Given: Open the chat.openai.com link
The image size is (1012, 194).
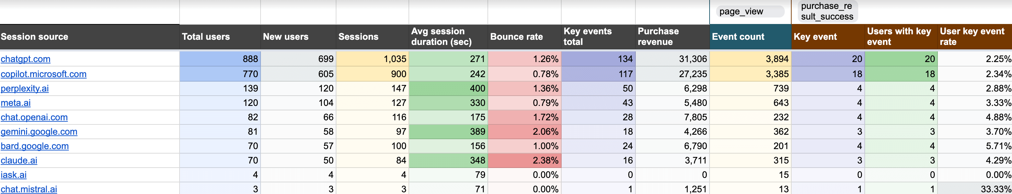Looking at the screenshot, I should 34,117.
